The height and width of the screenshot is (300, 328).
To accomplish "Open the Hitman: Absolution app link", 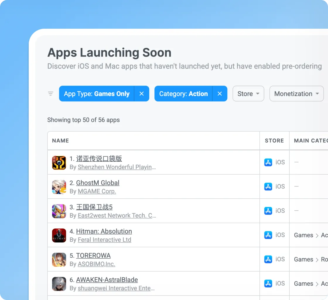I will coord(104,231).
